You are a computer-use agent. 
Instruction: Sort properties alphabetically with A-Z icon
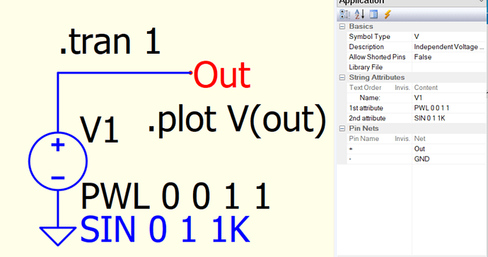click(359, 14)
